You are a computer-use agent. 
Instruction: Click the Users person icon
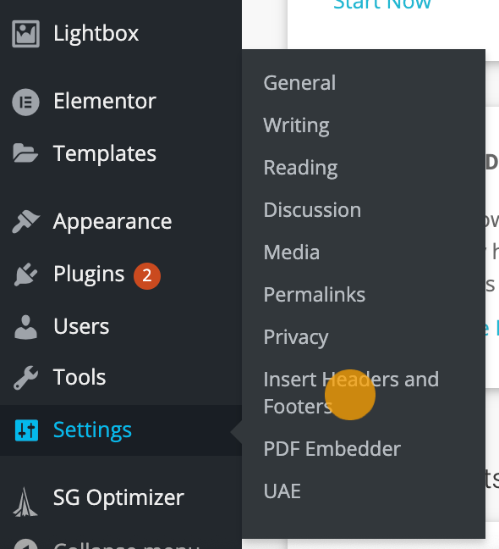point(25,327)
